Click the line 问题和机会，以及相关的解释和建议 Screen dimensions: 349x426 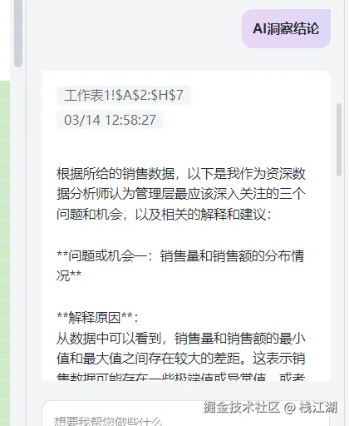coord(164,215)
